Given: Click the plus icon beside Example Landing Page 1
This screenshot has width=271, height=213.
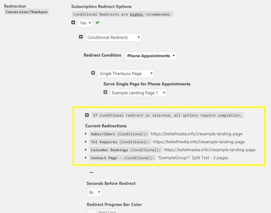Looking at the screenshot, I should pos(105,92).
